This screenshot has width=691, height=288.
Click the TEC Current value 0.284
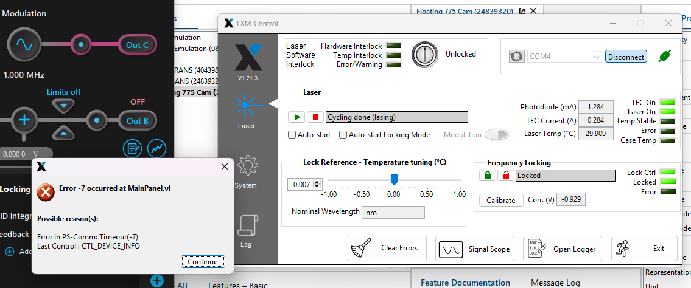(596, 120)
